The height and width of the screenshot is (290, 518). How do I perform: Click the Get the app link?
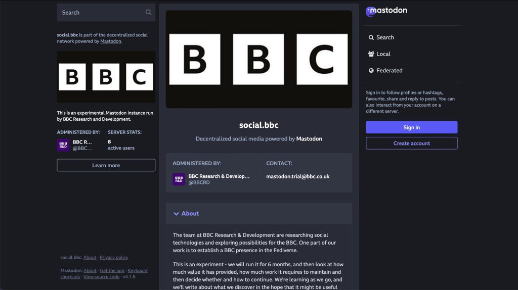(112, 270)
